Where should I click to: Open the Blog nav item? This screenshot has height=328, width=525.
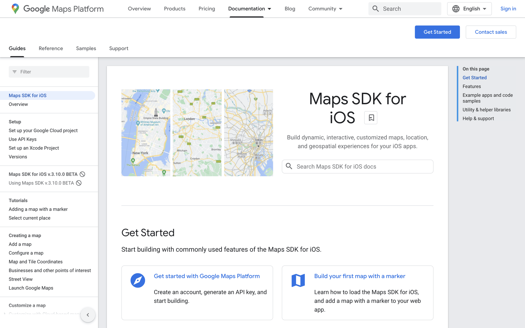pyautogui.click(x=290, y=9)
